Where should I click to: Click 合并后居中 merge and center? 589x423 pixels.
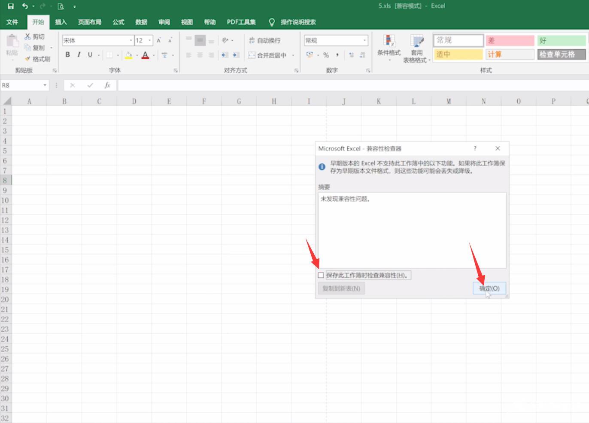(x=267, y=55)
